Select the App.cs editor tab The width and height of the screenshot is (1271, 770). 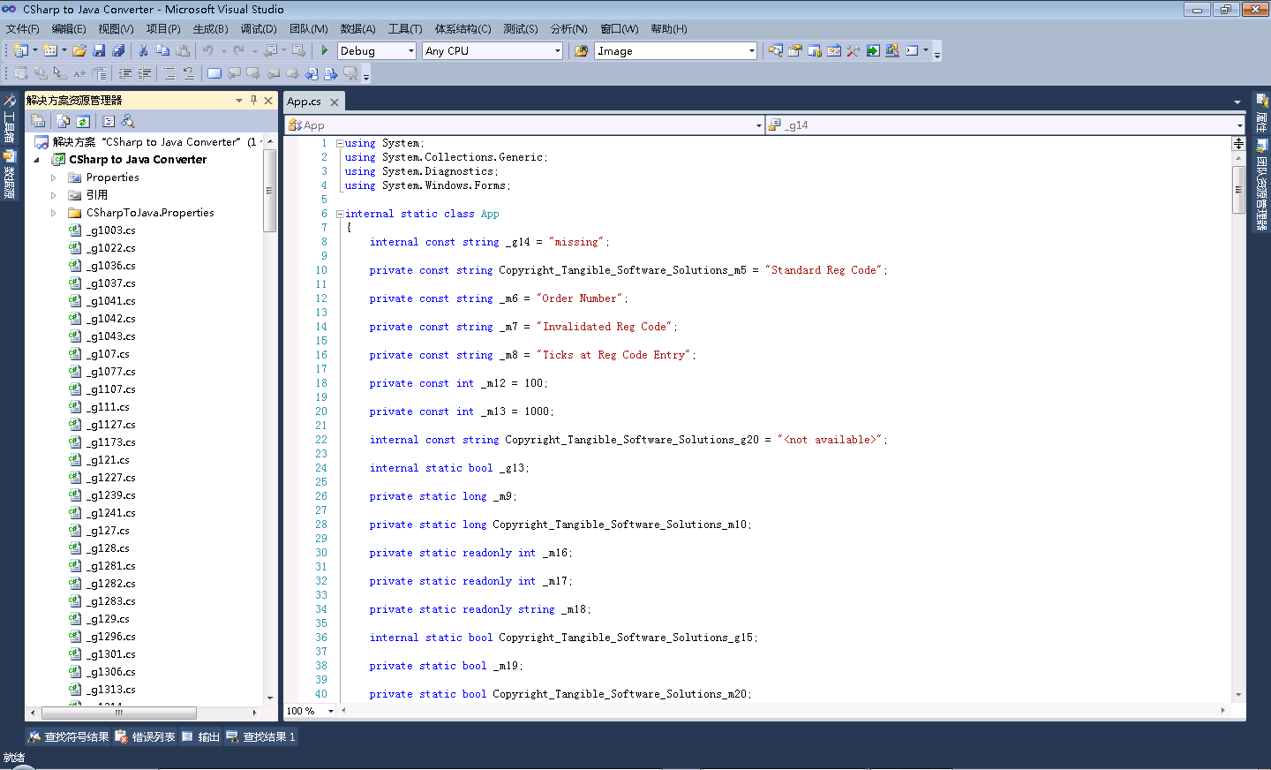click(x=305, y=102)
